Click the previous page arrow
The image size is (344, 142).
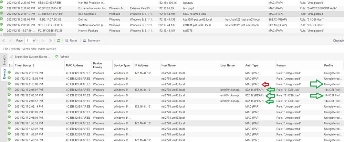(10, 40)
